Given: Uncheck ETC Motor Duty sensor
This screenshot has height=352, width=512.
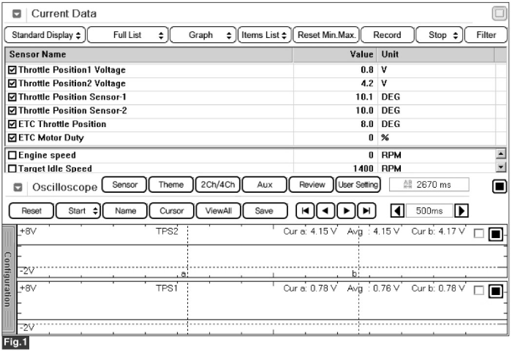Looking at the screenshot, I should click(x=12, y=138).
